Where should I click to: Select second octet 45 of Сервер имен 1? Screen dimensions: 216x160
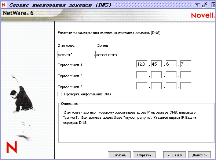pos(156,64)
